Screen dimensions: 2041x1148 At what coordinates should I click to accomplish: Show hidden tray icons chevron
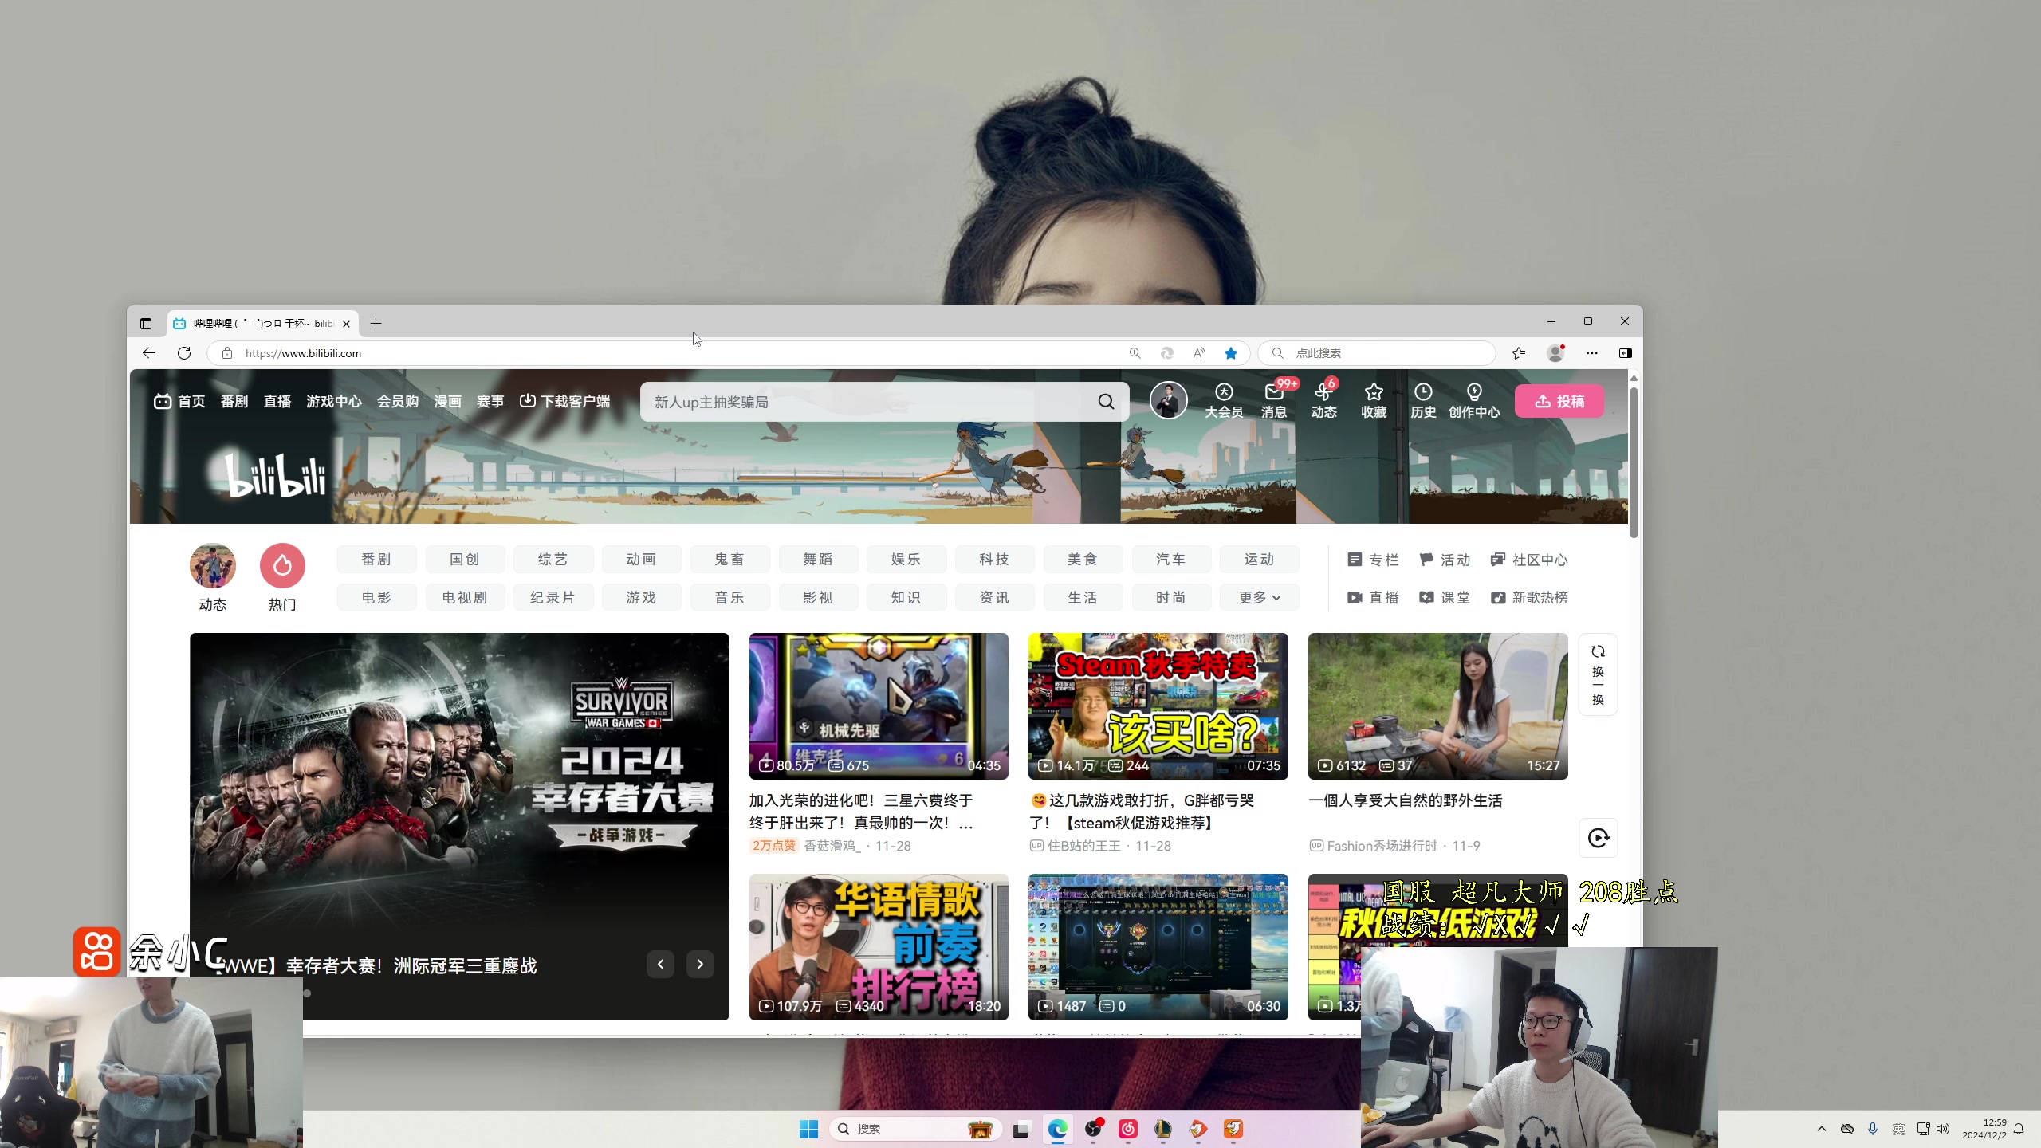coord(1821,1129)
